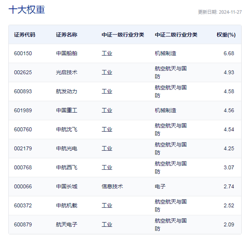
Task: Select stock code 600893
Action: (23, 91)
